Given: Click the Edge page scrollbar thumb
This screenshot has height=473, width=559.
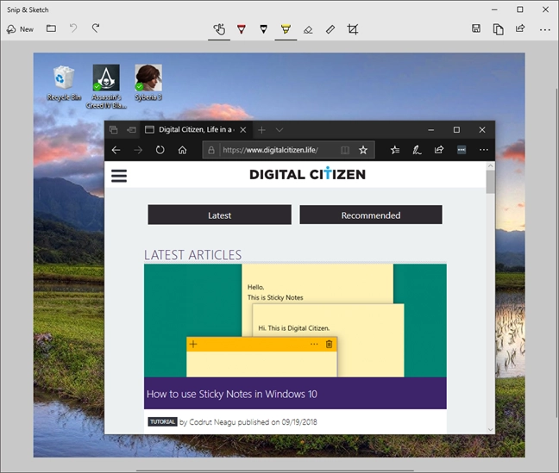Looking at the screenshot, I should [x=490, y=182].
